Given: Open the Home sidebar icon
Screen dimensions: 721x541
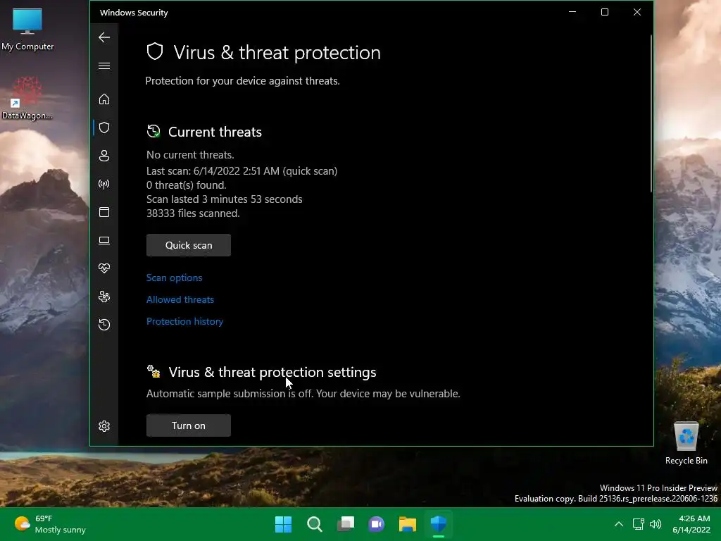Looking at the screenshot, I should 104,99.
